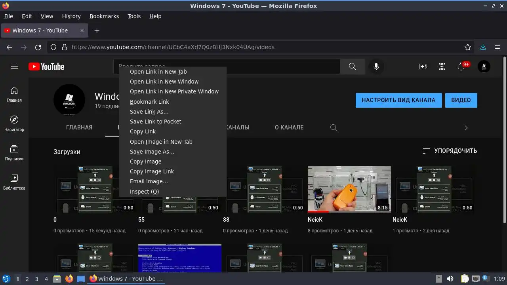Open the History menu
Image resolution: width=507 pixels, height=285 pixels.
point(71,16)
